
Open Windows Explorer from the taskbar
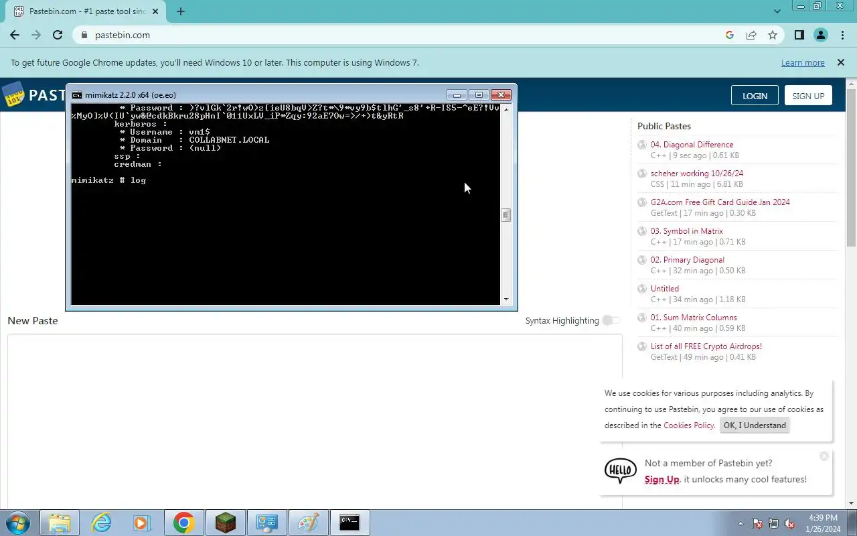coord(60,523)
